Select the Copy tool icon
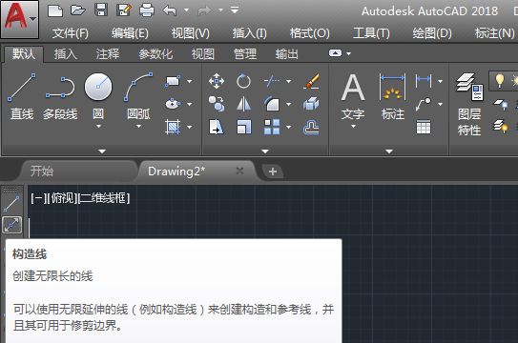The width and height of the screenshot is (518, 343). (x=217, y=104)
